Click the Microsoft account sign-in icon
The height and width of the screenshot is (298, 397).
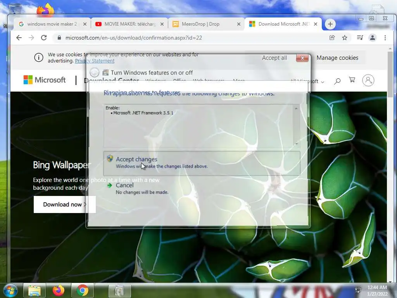368,80
